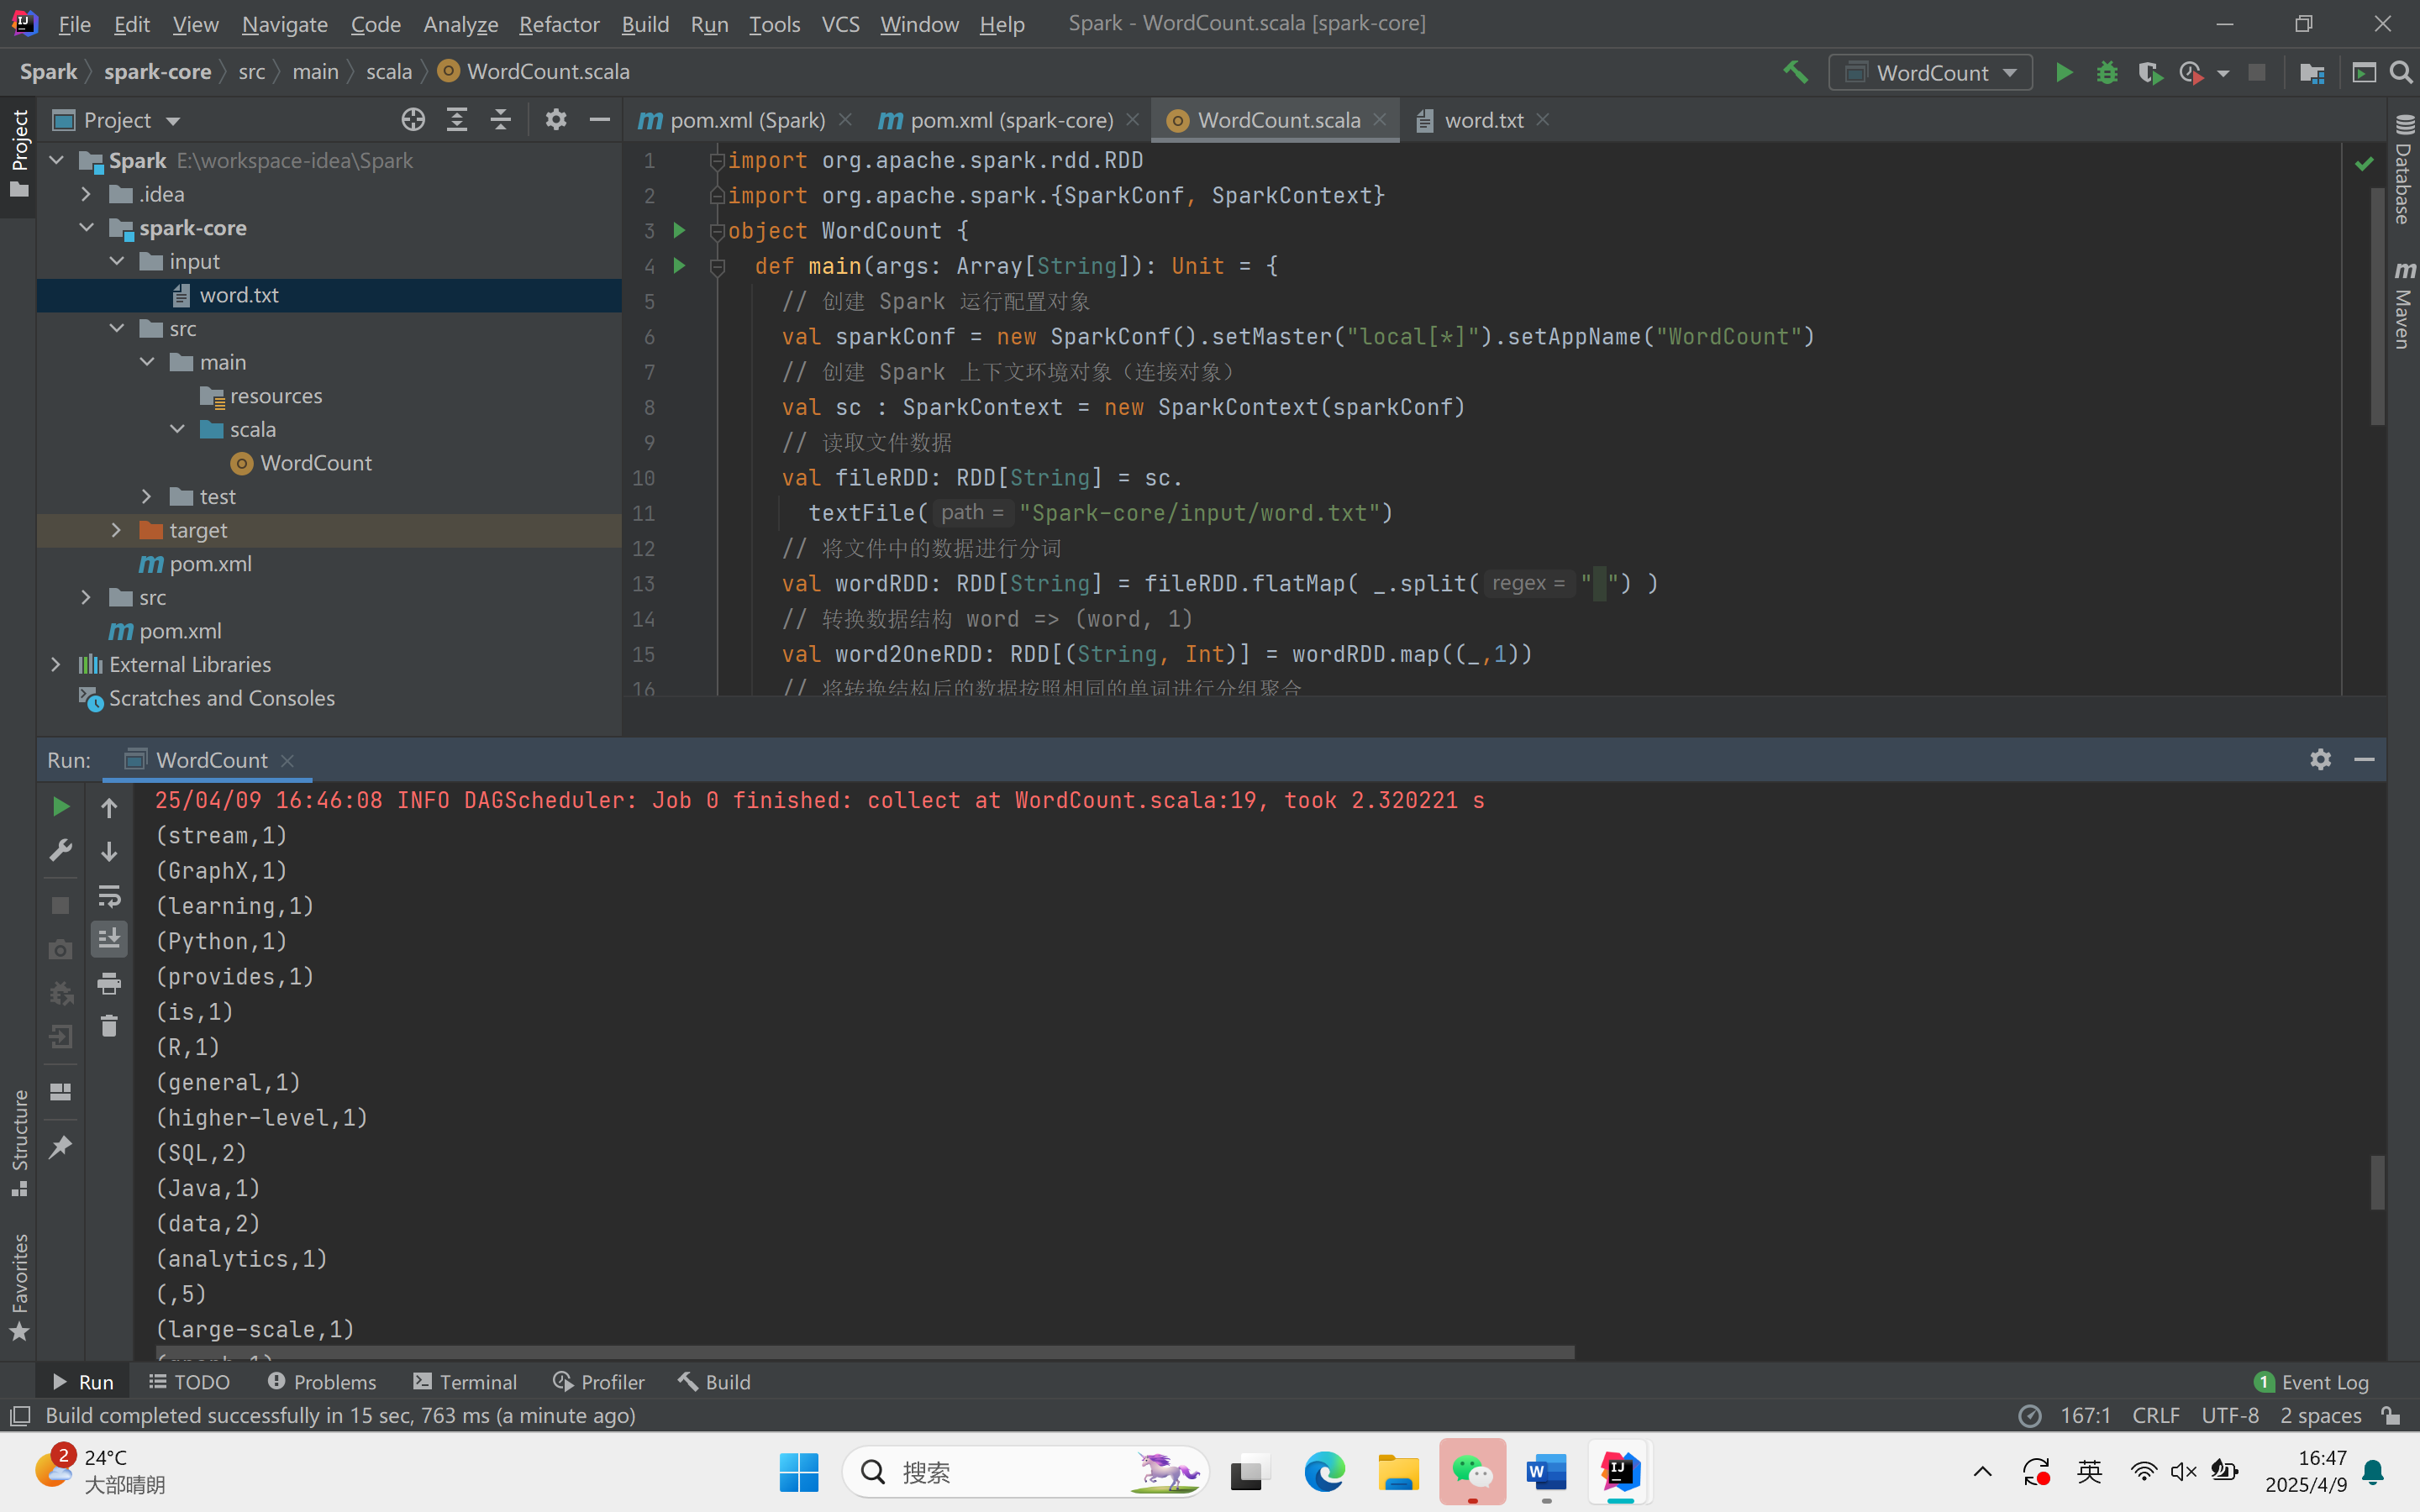Click spark-core in the breadcrumb bar
This screenshot has width=2420, height=1512.
(x=157, y=72)
